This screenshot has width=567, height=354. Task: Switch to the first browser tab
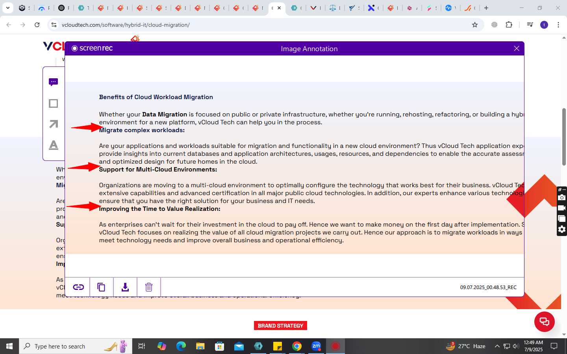(x=24, y=8)
